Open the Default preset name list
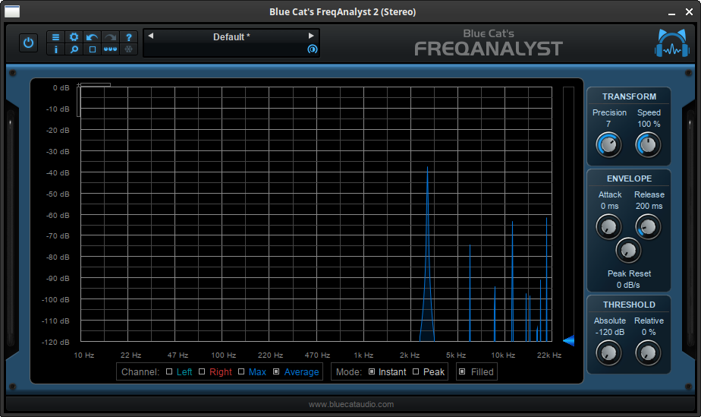Image resolution: width=701 pixels, height=417 pixels. point(231,36)
